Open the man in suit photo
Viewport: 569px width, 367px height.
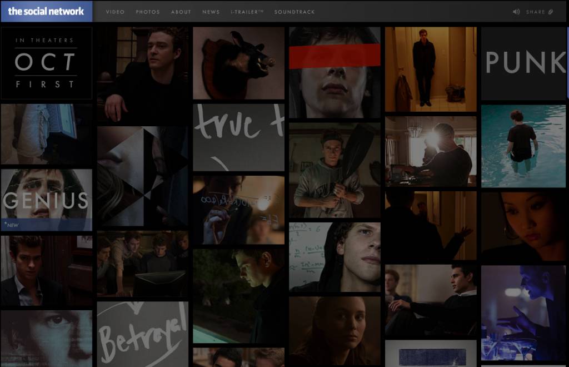[x=47, y=270]
